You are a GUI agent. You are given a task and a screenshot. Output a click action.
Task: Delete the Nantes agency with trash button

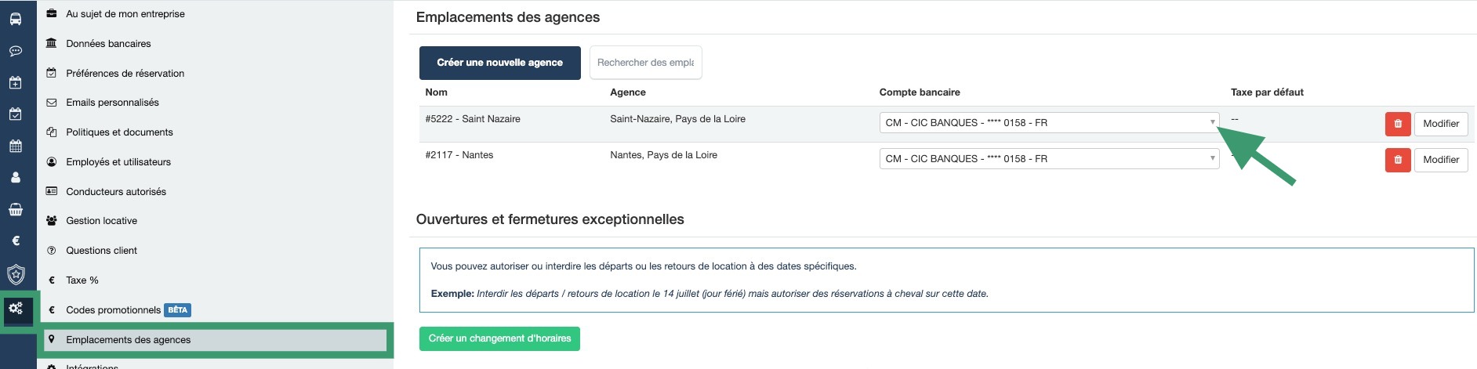(x=1398, y=160)
